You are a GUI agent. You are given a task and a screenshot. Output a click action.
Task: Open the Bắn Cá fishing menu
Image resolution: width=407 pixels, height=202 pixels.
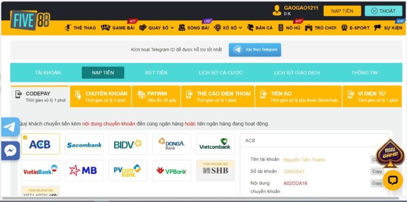pos(260,28)
